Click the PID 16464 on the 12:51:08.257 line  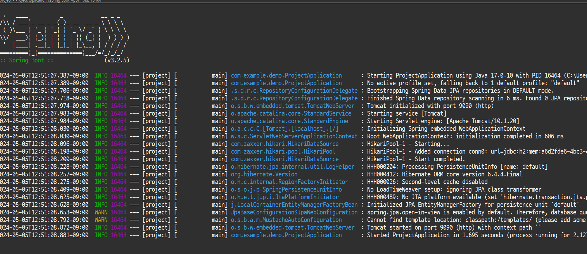click(118, 174)
